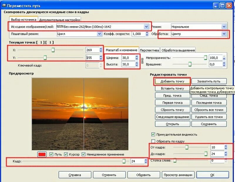Click the Открыть button
Image resolution: width=235 pixels, height=182 pixels.
click(172, 124)
